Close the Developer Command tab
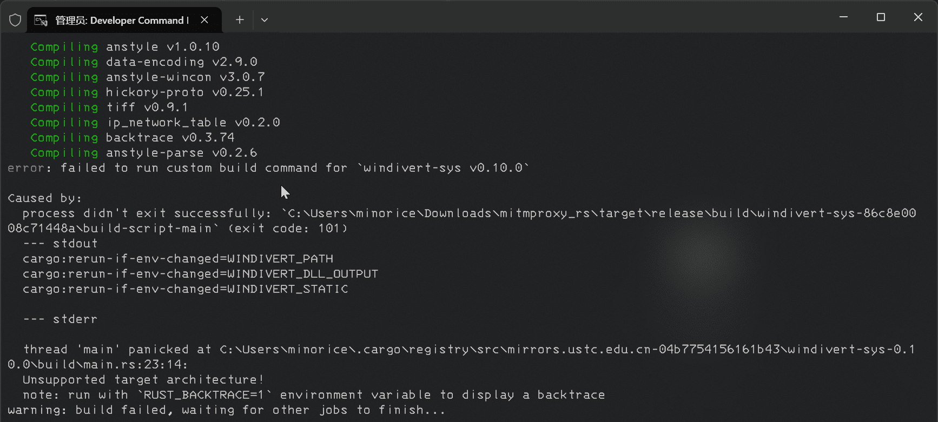Screen dimensions: 938x422 [x=204, y=20]
